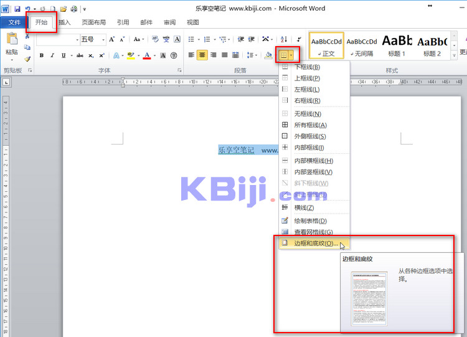Choose 下框线(B) bottom border option
The width and height of the screenshot is (467, 337).
314,67
